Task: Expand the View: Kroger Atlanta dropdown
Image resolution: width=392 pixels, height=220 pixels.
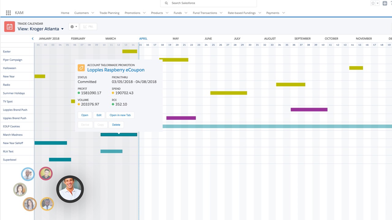Action: click(62, 29)
